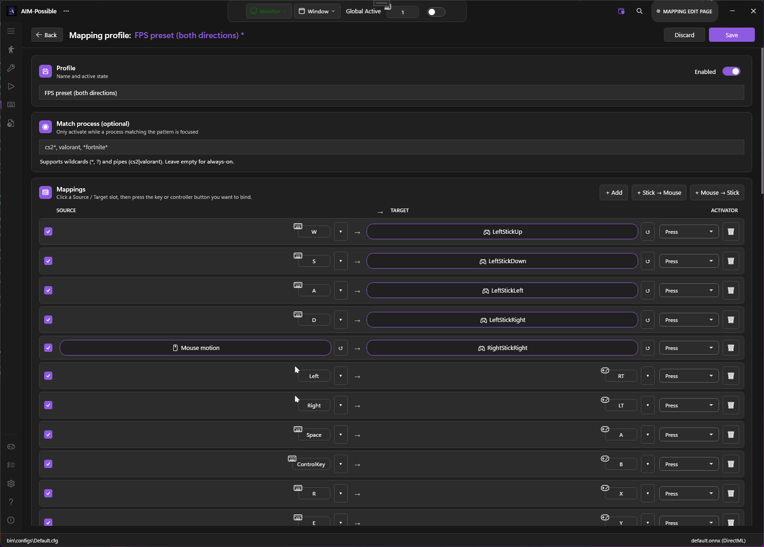Viewport: 764px width, 547px height.
Task: Delete the Mouse motion mapping row
Action: (x=731, y=348)
